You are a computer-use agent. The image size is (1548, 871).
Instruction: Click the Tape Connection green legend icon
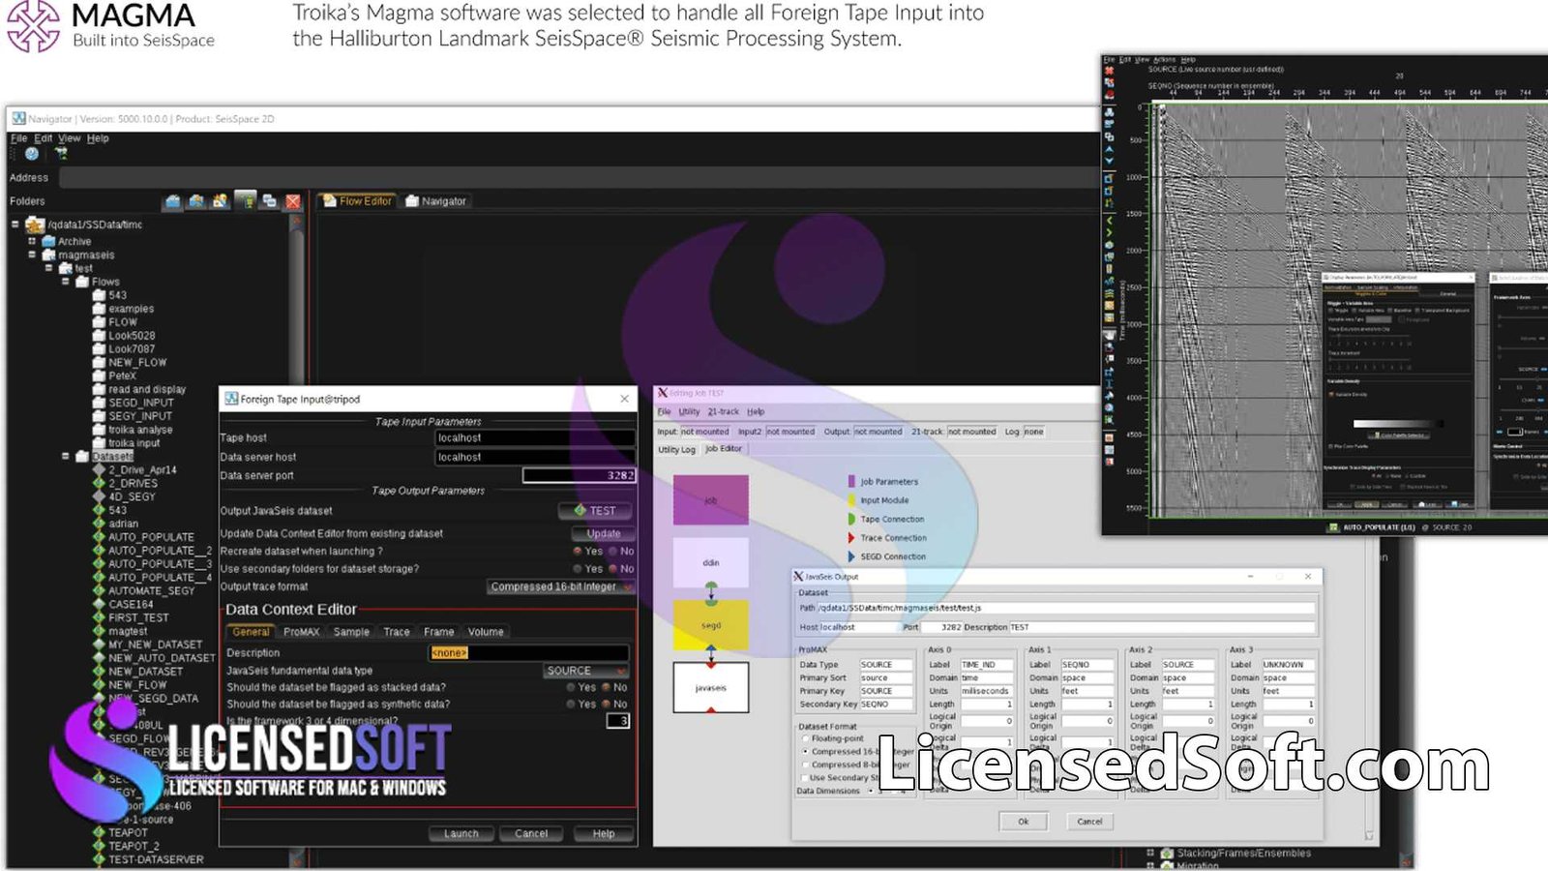[x=851, y=519]
